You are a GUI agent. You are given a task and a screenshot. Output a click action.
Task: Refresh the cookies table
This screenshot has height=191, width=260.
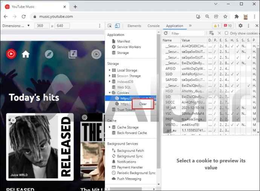(166, 33)
